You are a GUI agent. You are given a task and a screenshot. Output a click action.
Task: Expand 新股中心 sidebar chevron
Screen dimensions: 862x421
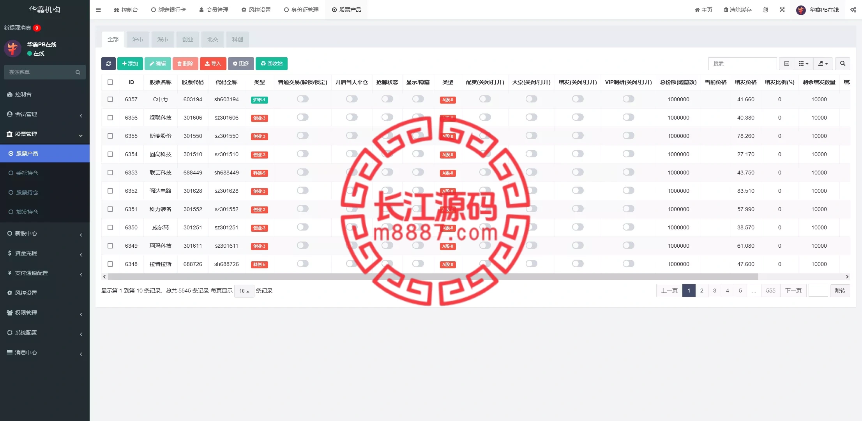pos(81,235)
